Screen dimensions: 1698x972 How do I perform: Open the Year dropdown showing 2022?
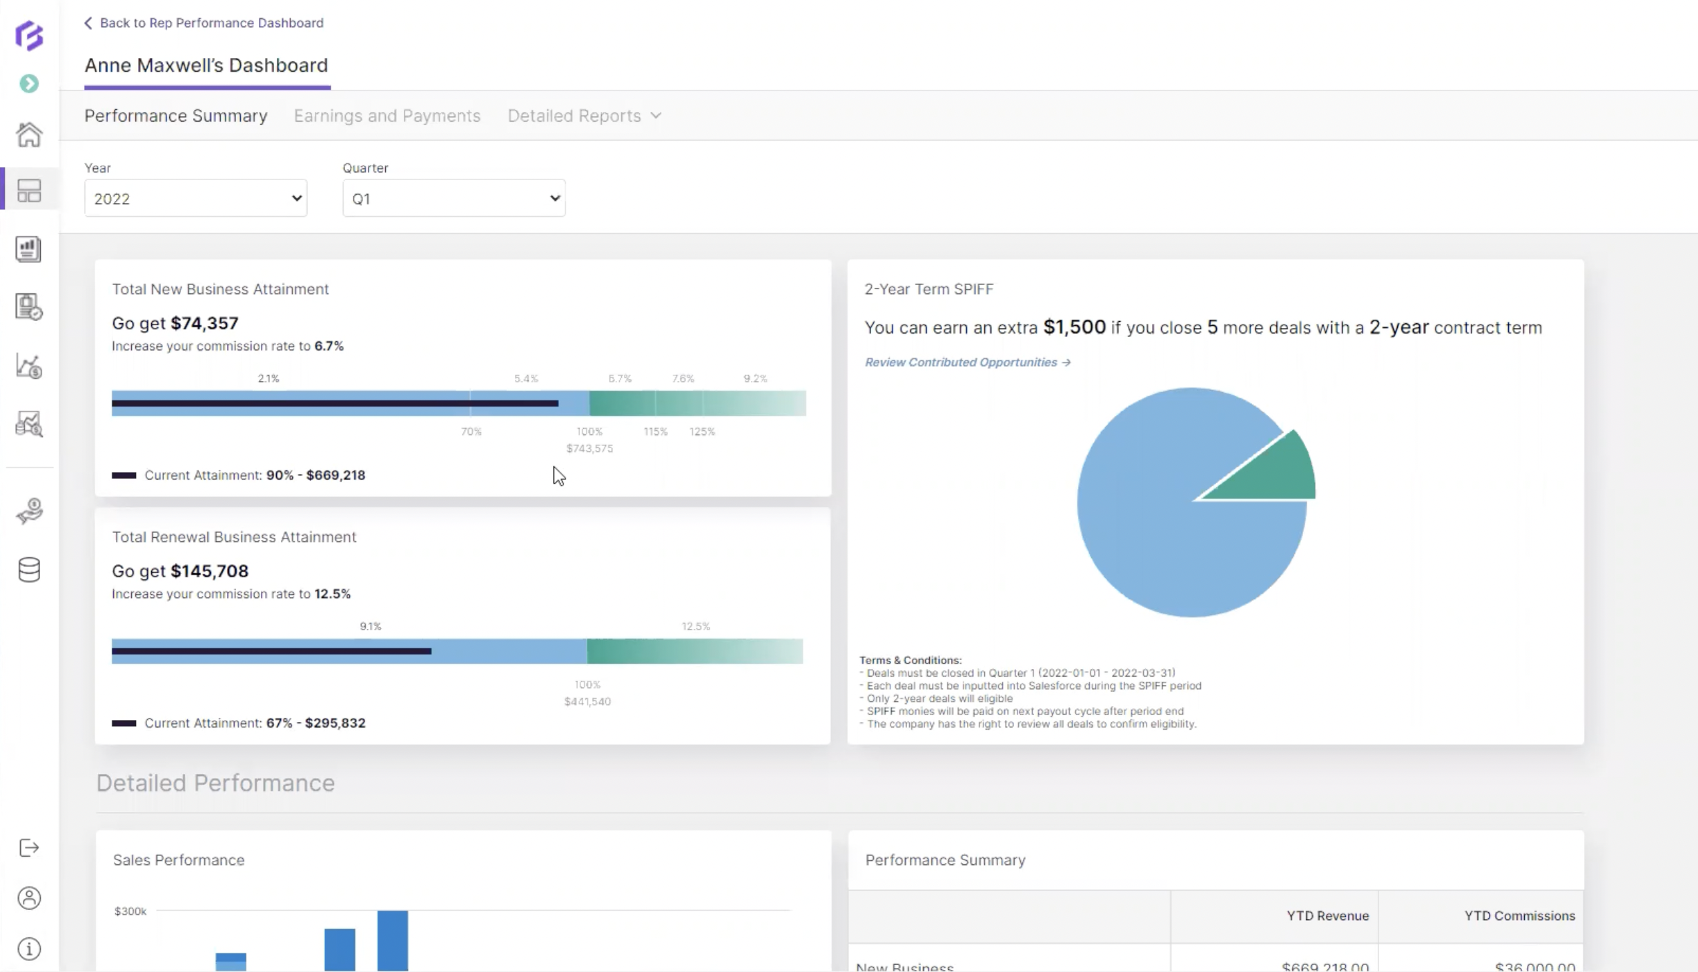pos(195,198)
